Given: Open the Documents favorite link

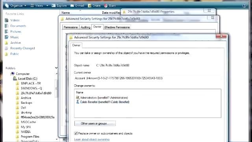Looking at the screenshot, I should pyautogui.click(x=18, y=26).
